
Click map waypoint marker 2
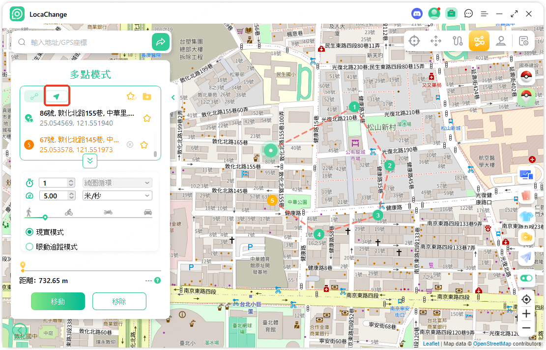[390, 165]
